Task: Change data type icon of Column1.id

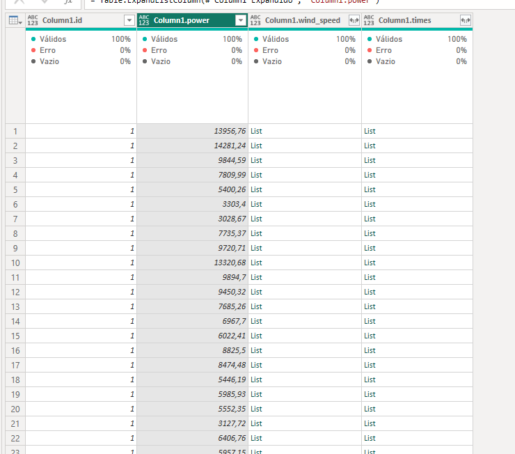Action: tap(33, 20)
